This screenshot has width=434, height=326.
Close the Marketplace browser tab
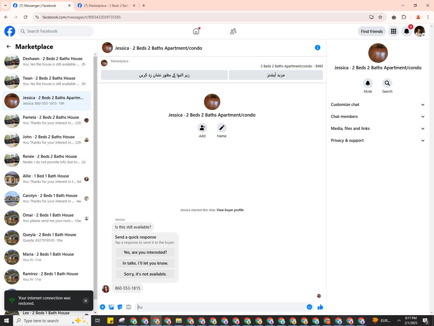[134, 5]
